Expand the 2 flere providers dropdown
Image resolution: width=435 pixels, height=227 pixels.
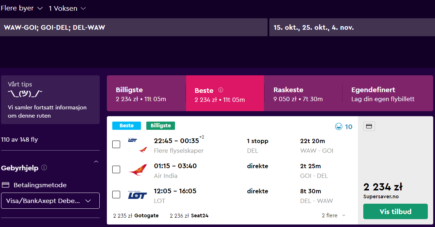coord(334,216)
